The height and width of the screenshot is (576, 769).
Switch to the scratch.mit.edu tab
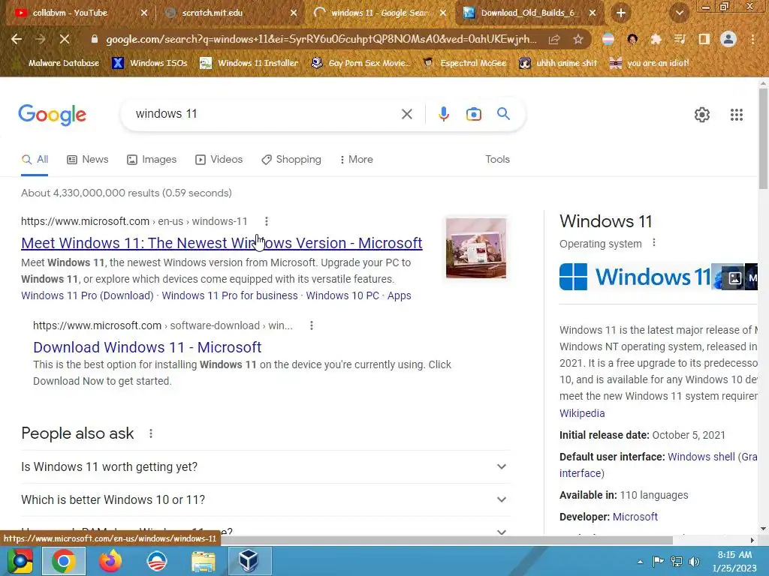coord(213,13)
